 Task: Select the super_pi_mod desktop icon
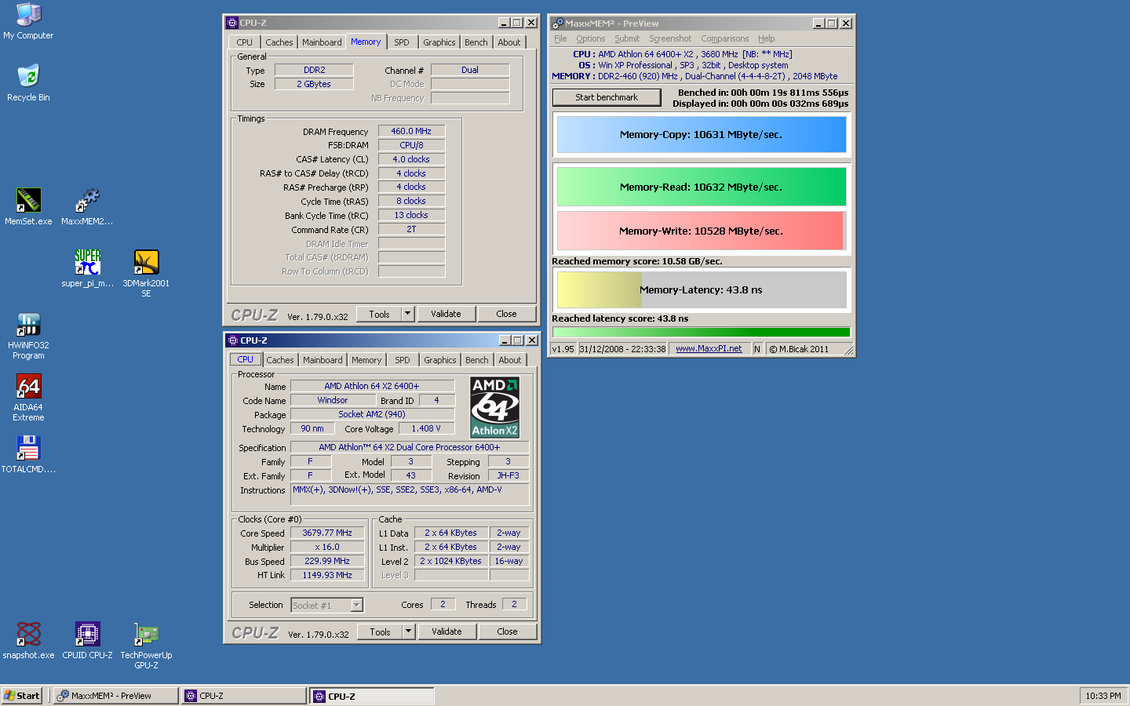tap(87, 262)
